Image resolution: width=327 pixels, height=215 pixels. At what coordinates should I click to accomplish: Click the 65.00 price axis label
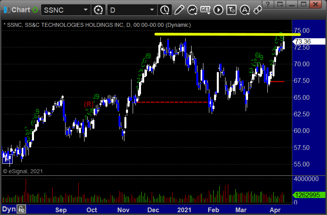click(302, 97)
